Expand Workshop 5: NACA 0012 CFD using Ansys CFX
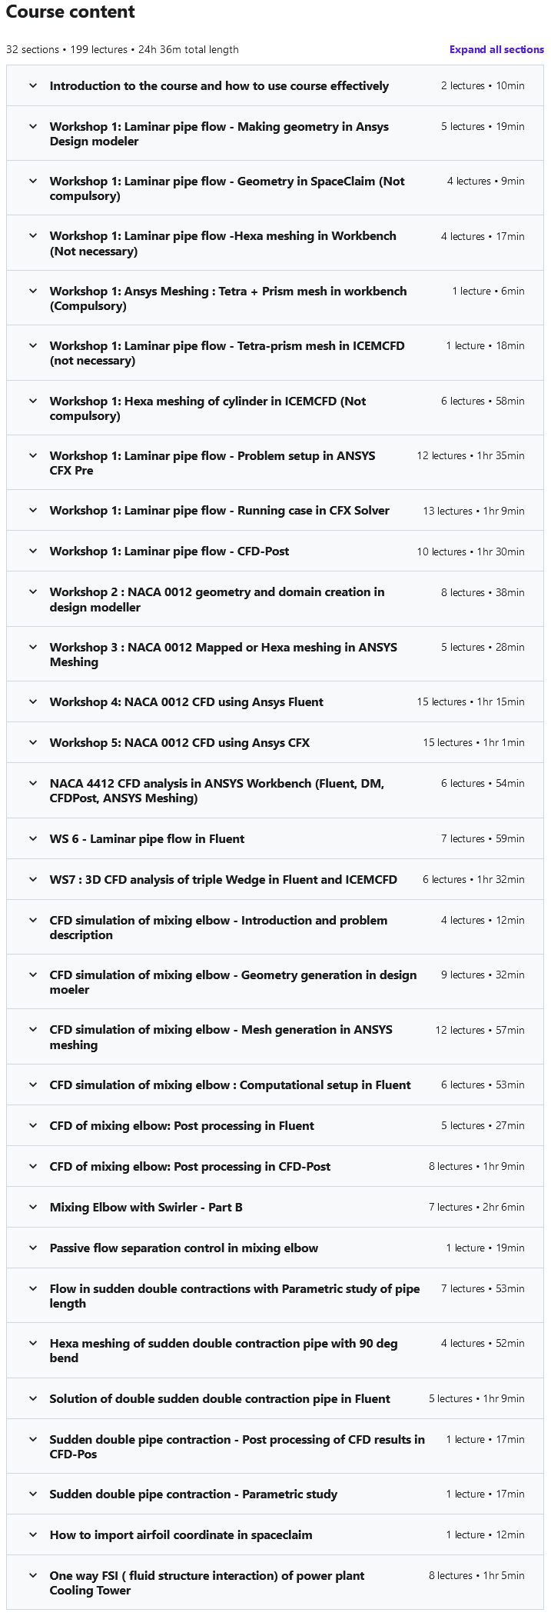 [x=33, y=742]
